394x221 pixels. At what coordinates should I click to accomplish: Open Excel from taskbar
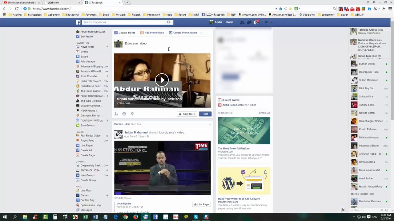coord(85,217)
